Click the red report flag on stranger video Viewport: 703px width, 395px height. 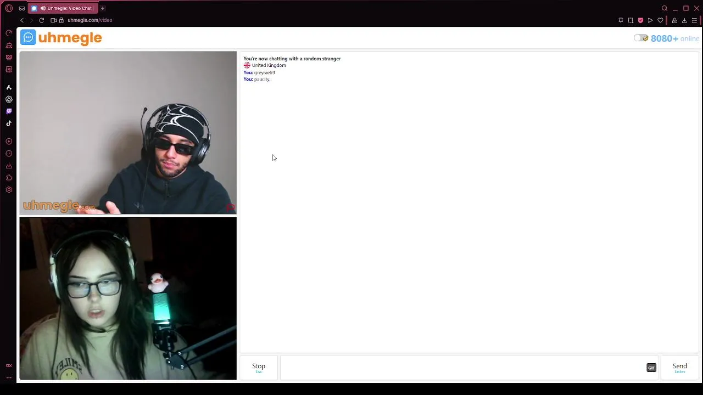pos(230,207)
